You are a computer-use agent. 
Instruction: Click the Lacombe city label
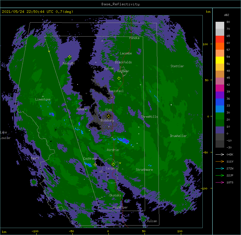coord(126,53)
